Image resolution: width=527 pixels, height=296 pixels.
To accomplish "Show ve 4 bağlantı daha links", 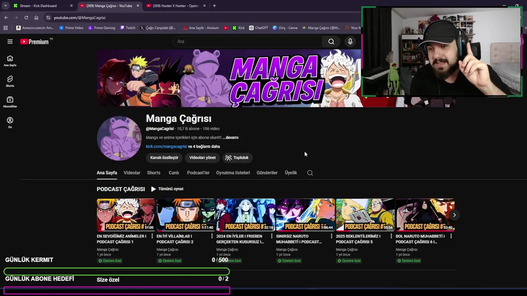I will [204, 146].
